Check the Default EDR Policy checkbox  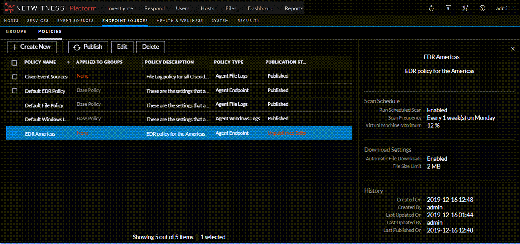click(14, 91)
